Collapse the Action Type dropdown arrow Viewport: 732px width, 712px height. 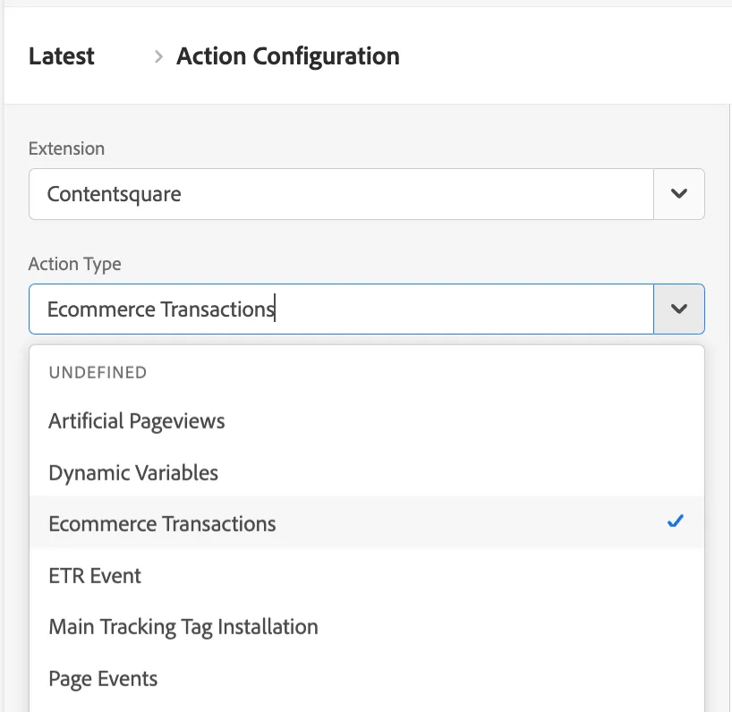tap(679, 309)
